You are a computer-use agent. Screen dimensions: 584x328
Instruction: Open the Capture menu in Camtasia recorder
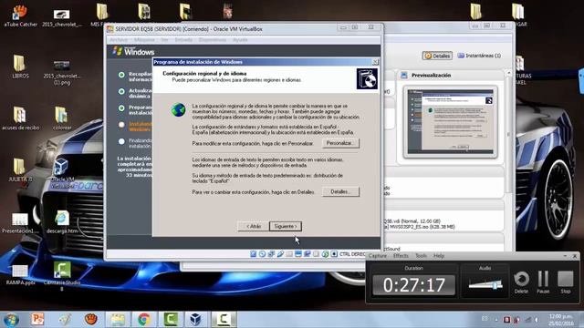coord(378,256)
